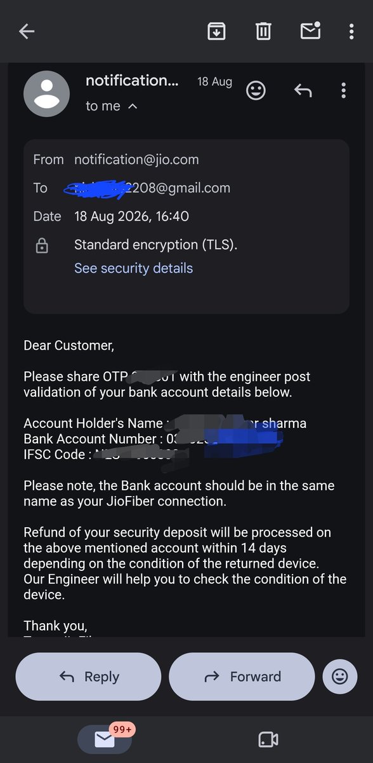Archive this email with the archive icon
This screenshot has width=373, height=763.
pyautogui.click(x=217, y=31)
